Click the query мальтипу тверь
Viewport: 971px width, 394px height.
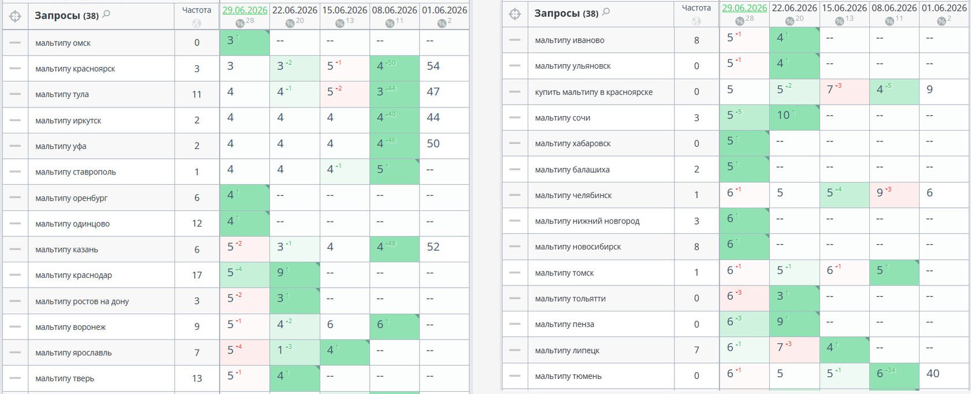[x=65, y=378]
